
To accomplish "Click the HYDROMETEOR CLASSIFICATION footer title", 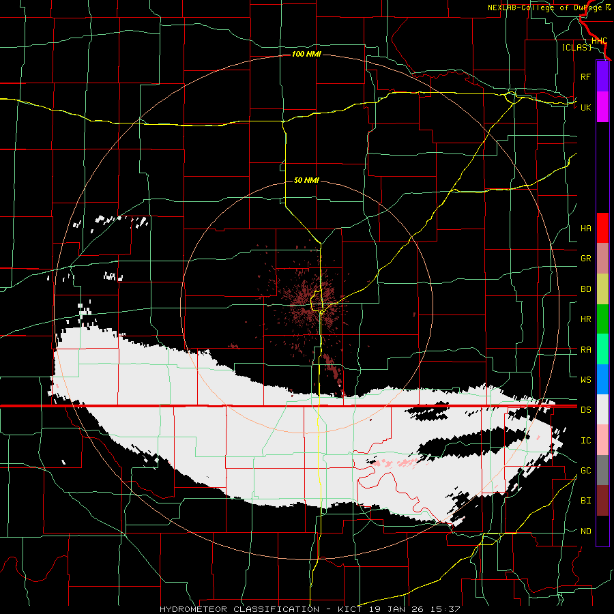I will 239,609.
